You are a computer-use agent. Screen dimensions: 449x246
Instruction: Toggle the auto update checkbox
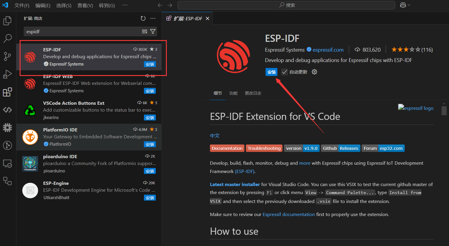coord(285,72)
